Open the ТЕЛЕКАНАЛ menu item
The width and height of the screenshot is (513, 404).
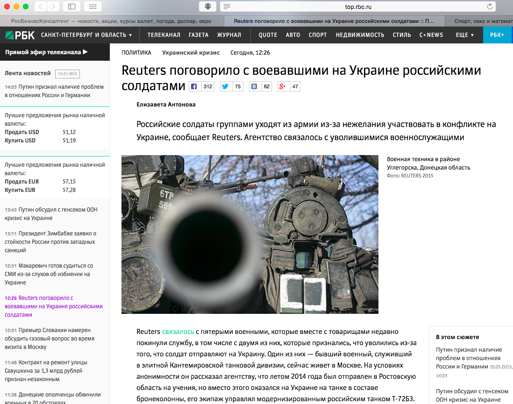tap(164, 35)
